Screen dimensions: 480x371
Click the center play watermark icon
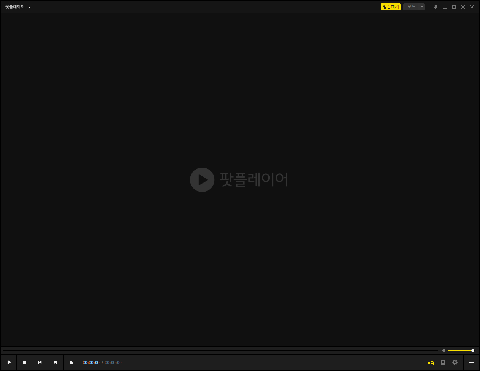pos(202,179)
